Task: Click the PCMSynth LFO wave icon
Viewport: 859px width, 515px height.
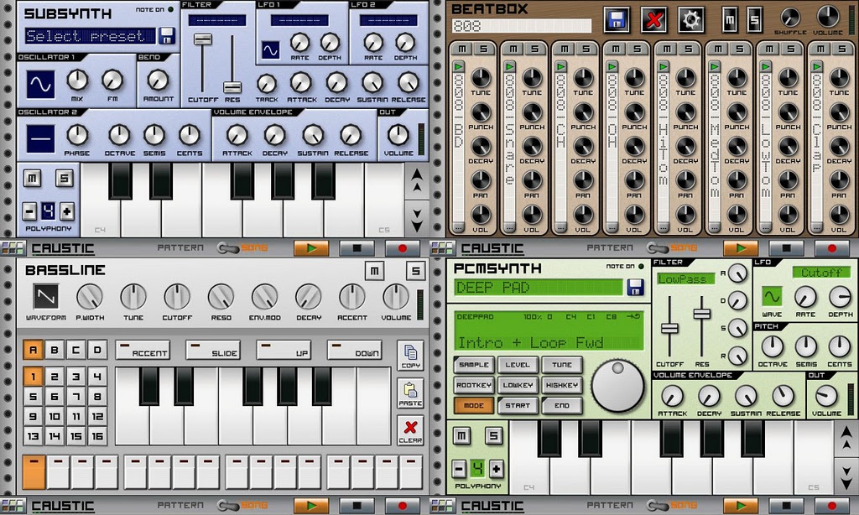Action: (772, 297)
